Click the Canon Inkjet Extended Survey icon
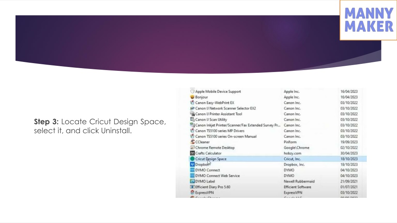The width and height of the screenshot is (397, 223). click(192, 125)
